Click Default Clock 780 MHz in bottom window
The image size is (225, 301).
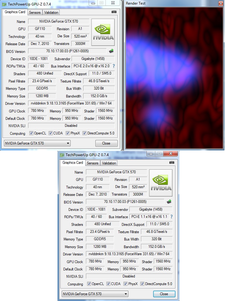click(x=95, y=269)
